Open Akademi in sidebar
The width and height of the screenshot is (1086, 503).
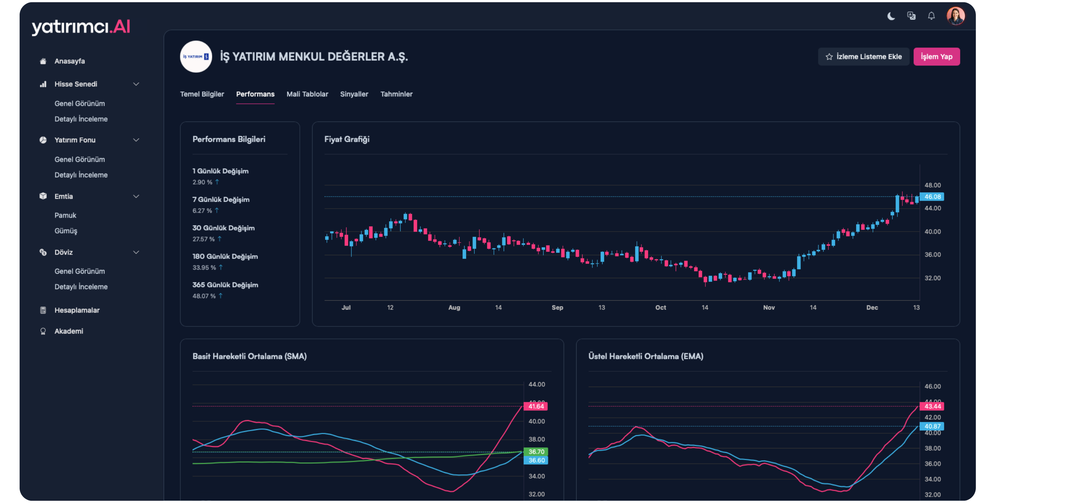[69, 331]
